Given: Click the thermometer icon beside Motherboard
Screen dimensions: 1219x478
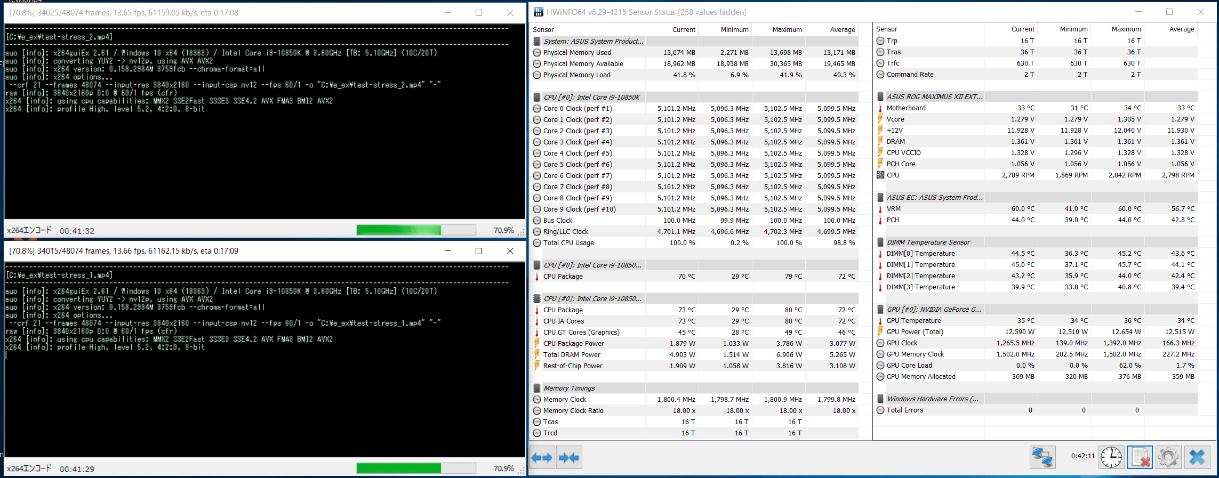Looking at the screenshot, I should coord(880,108).
